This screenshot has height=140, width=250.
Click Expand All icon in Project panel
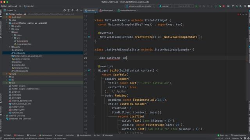[69, 10]
